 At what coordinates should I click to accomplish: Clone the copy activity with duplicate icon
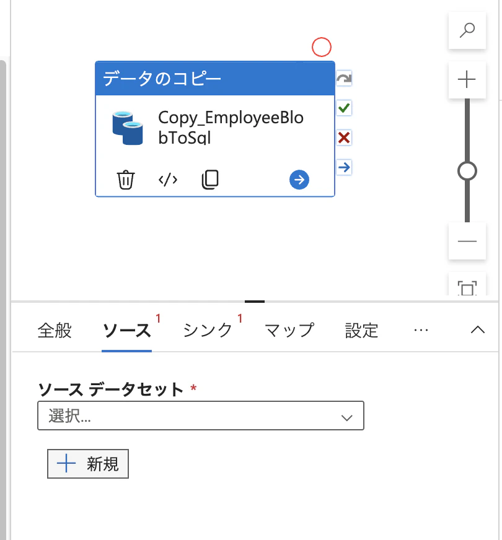point(210,180)
